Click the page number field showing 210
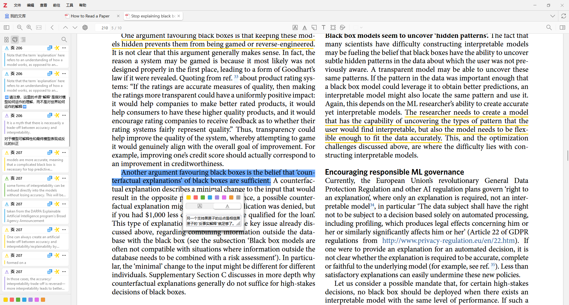This screenshot has height=305, width=569. 102,28
